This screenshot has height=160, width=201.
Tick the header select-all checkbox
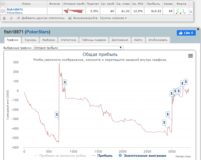click(x=3, y=4)
